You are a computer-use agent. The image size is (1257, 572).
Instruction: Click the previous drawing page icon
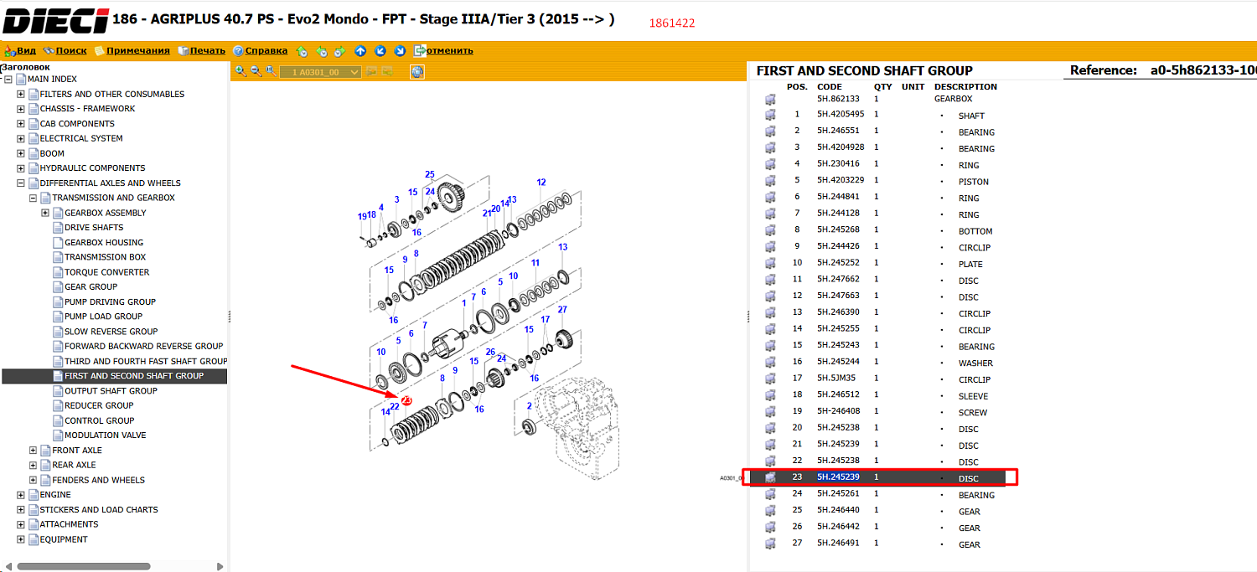point(371,72)
